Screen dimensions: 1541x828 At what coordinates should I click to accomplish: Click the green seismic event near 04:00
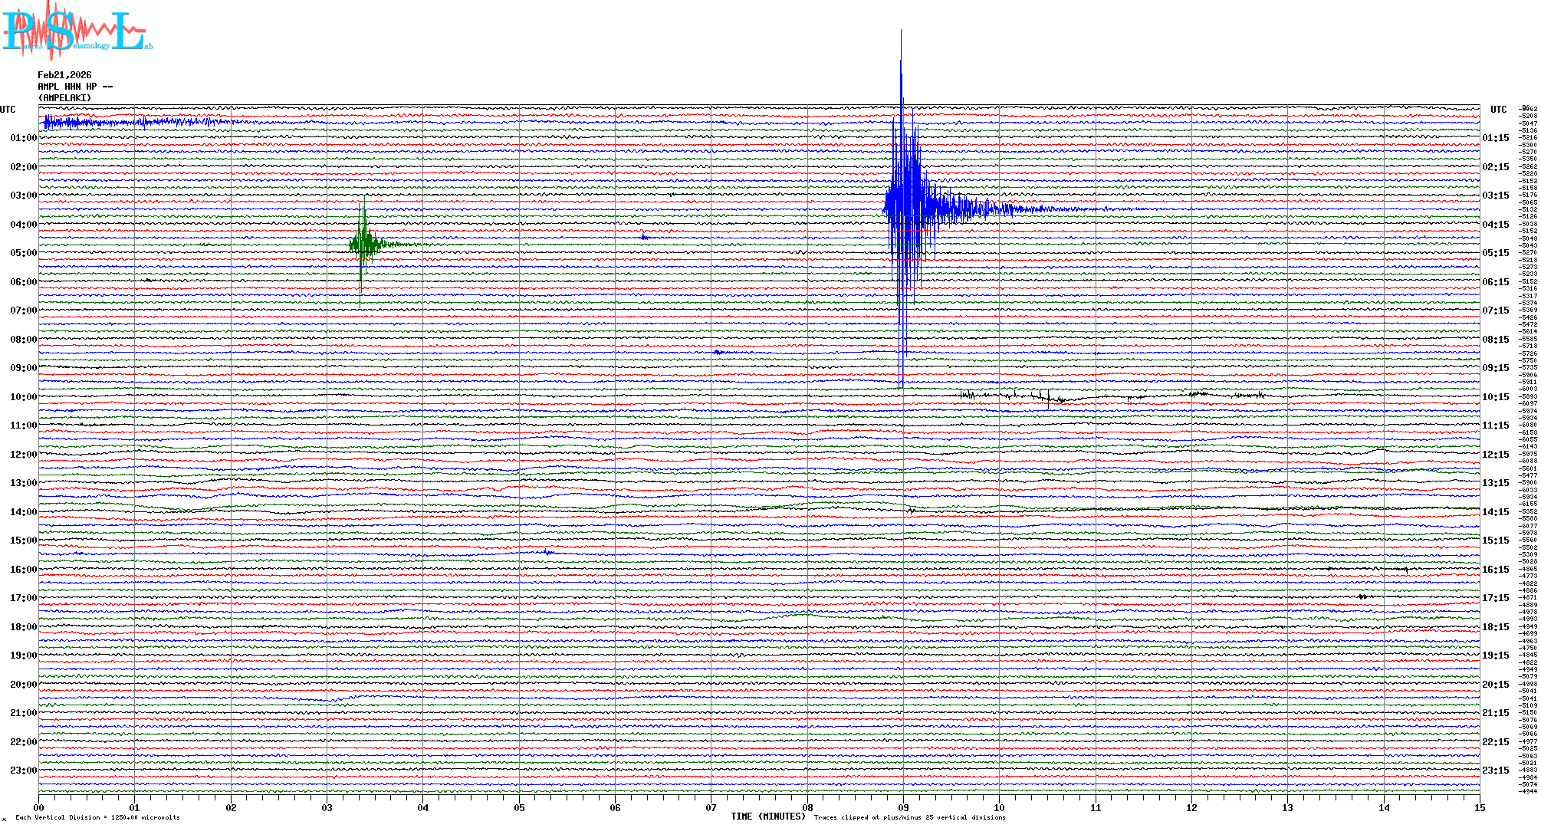[x=365, y=244]
